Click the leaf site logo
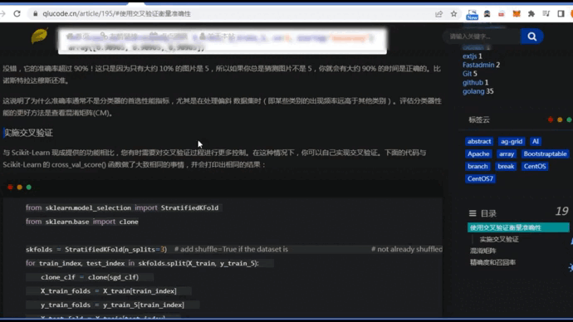Viewport: 573px width, 322px height. tap(39, 36)
